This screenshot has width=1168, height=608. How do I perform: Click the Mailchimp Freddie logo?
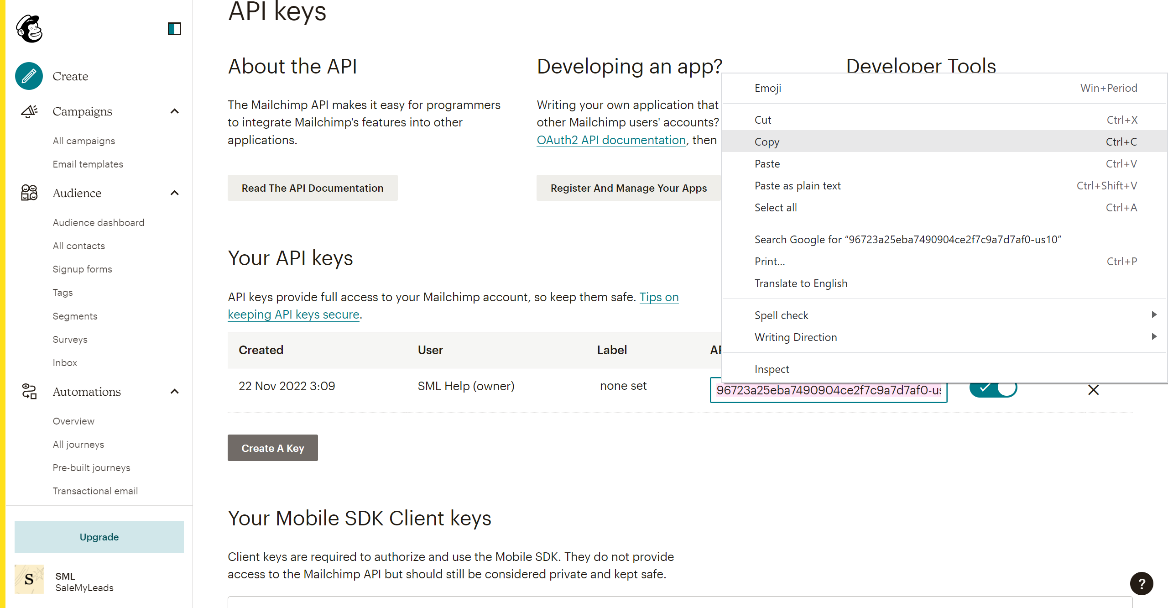click(29, 29)
